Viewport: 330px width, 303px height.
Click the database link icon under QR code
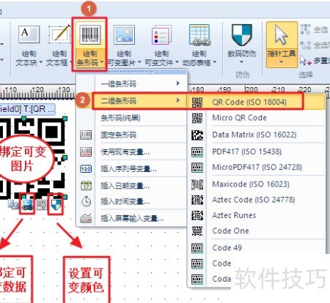(27, 204)
